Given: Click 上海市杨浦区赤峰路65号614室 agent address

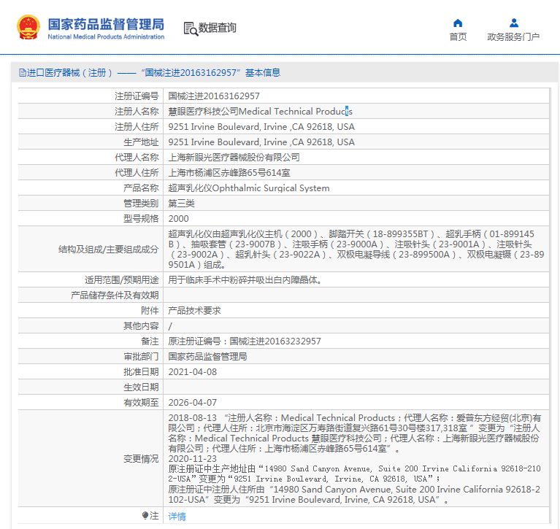Looking at the screenshot, I should tap(229, 173).
